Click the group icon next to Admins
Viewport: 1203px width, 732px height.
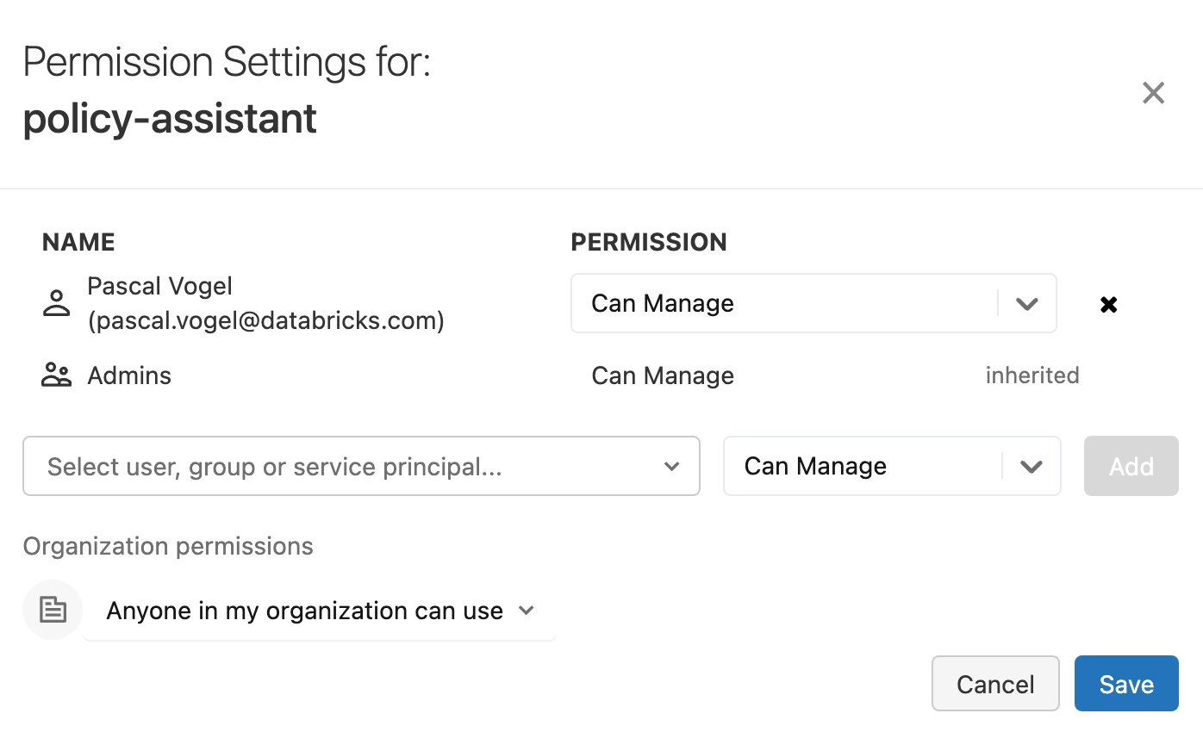[x=55, y=375]
